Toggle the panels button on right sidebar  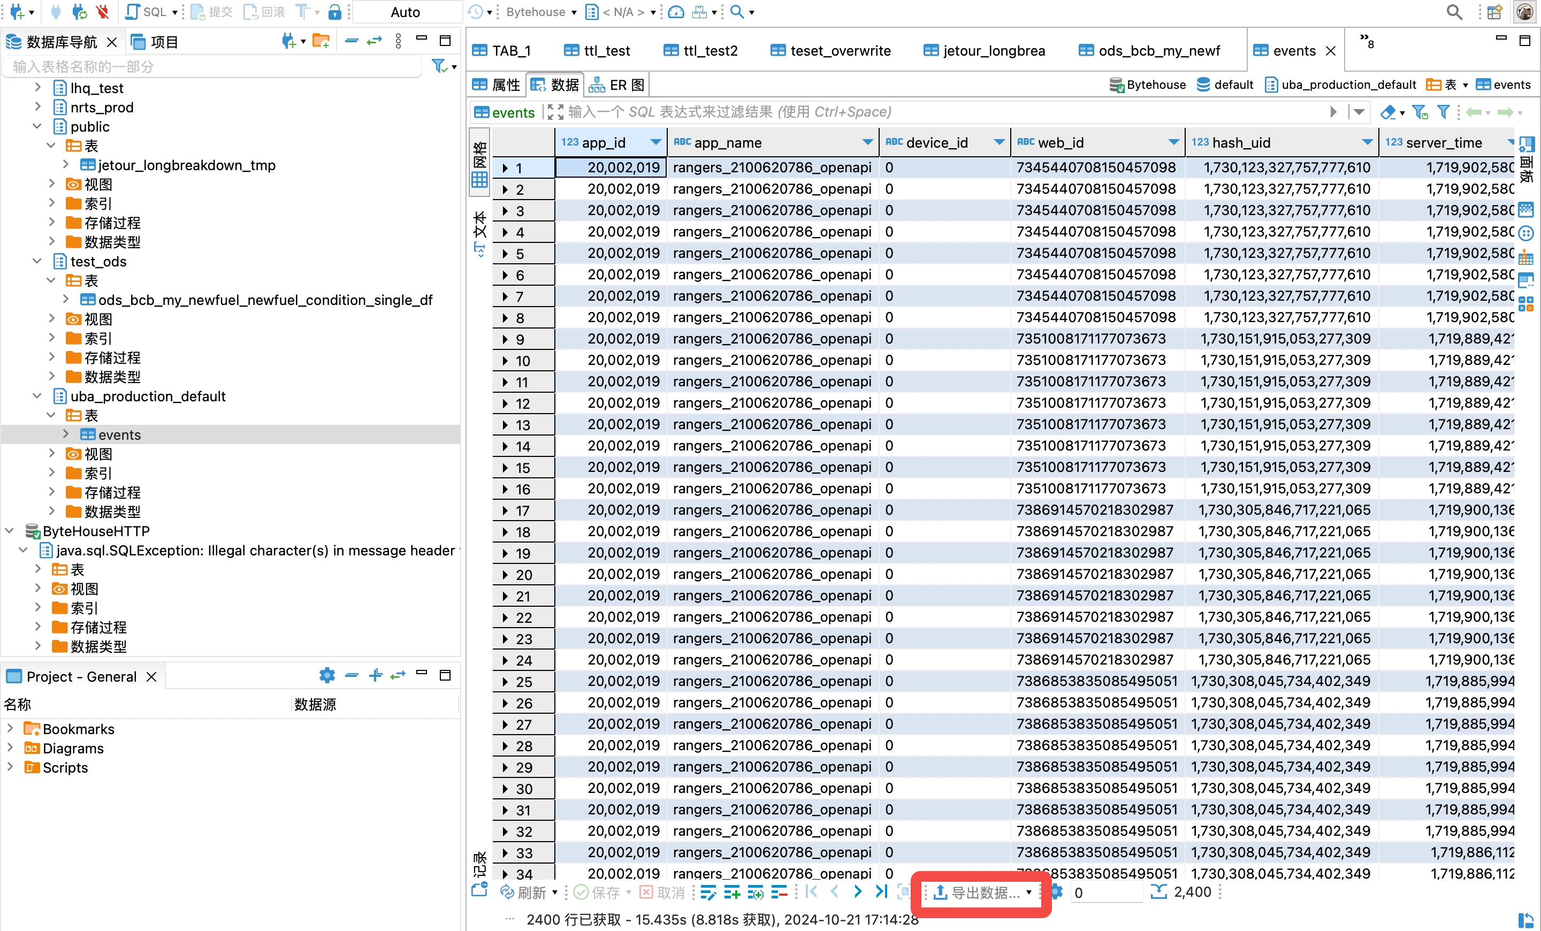click(1526, 159)
